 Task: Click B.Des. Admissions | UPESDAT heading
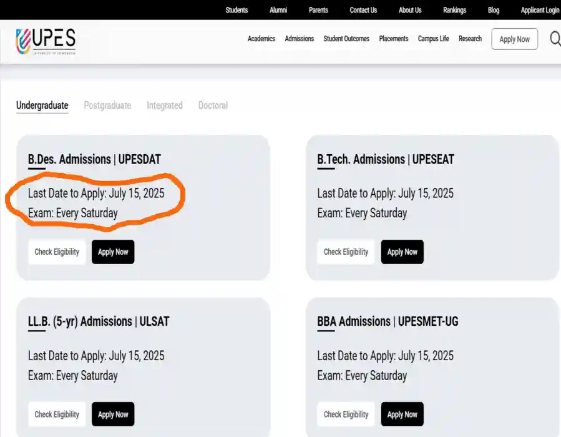click(94, 159)
